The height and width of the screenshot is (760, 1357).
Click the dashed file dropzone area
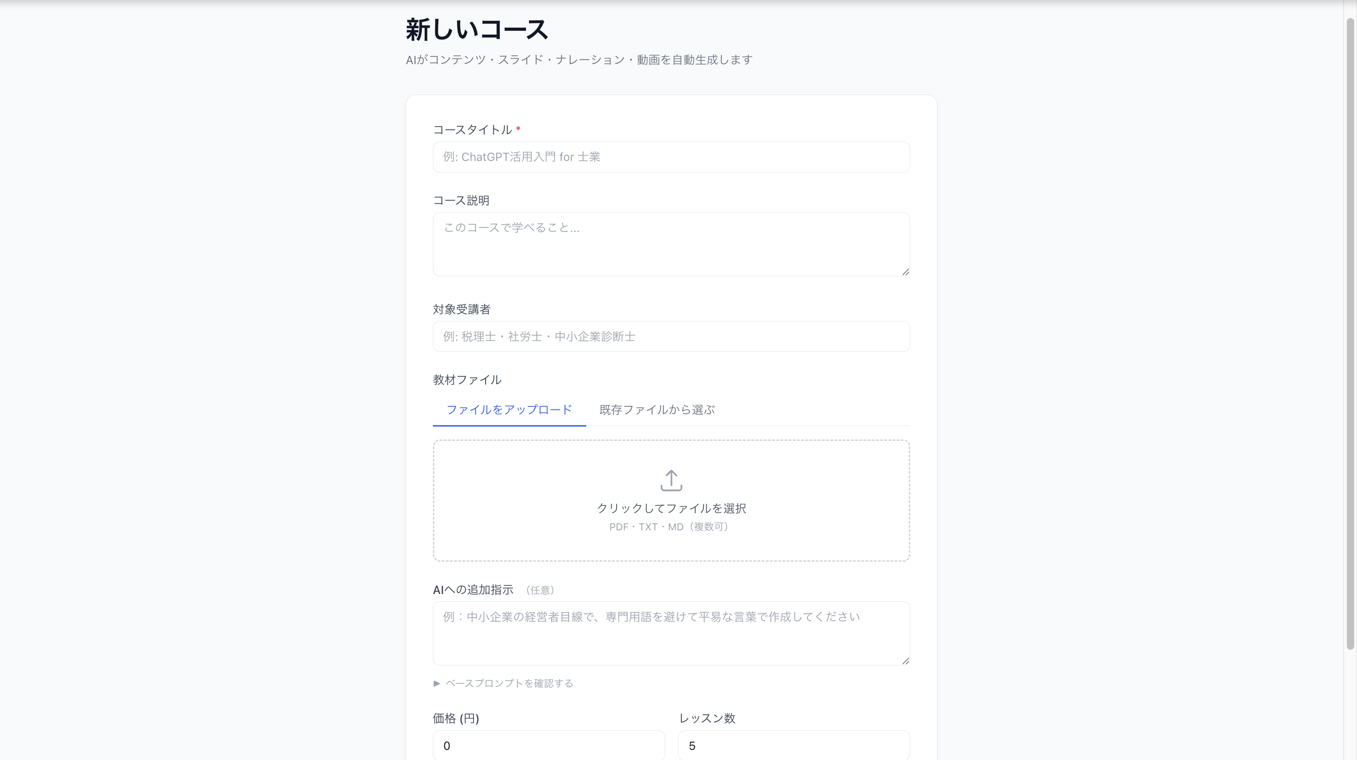[671, 500]
